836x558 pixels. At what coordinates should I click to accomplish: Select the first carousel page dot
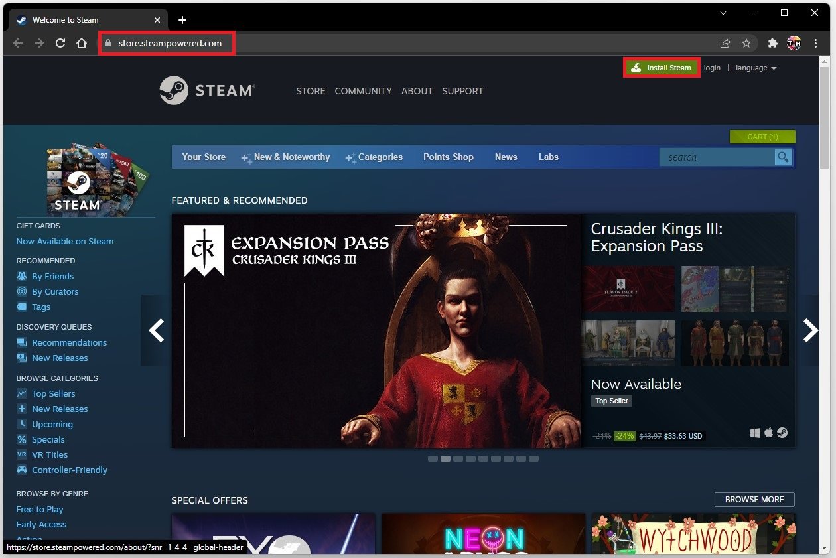[x=433, y=458]
